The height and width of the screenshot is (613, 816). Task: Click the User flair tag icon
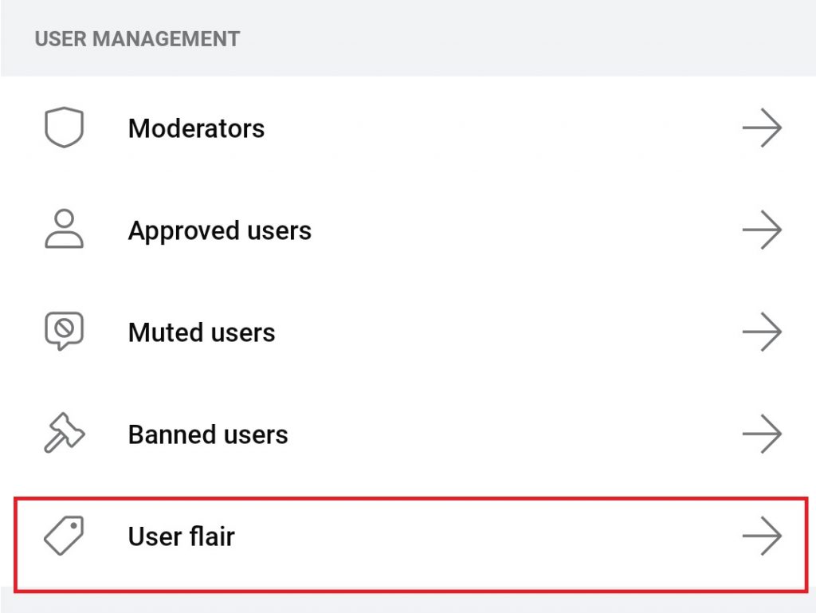click(64, 536)
